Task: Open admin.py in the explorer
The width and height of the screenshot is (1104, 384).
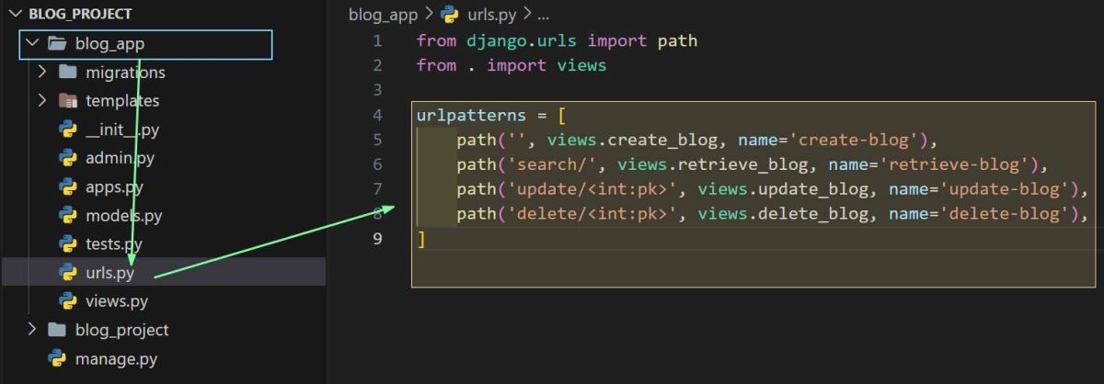Action: [120, 158]
